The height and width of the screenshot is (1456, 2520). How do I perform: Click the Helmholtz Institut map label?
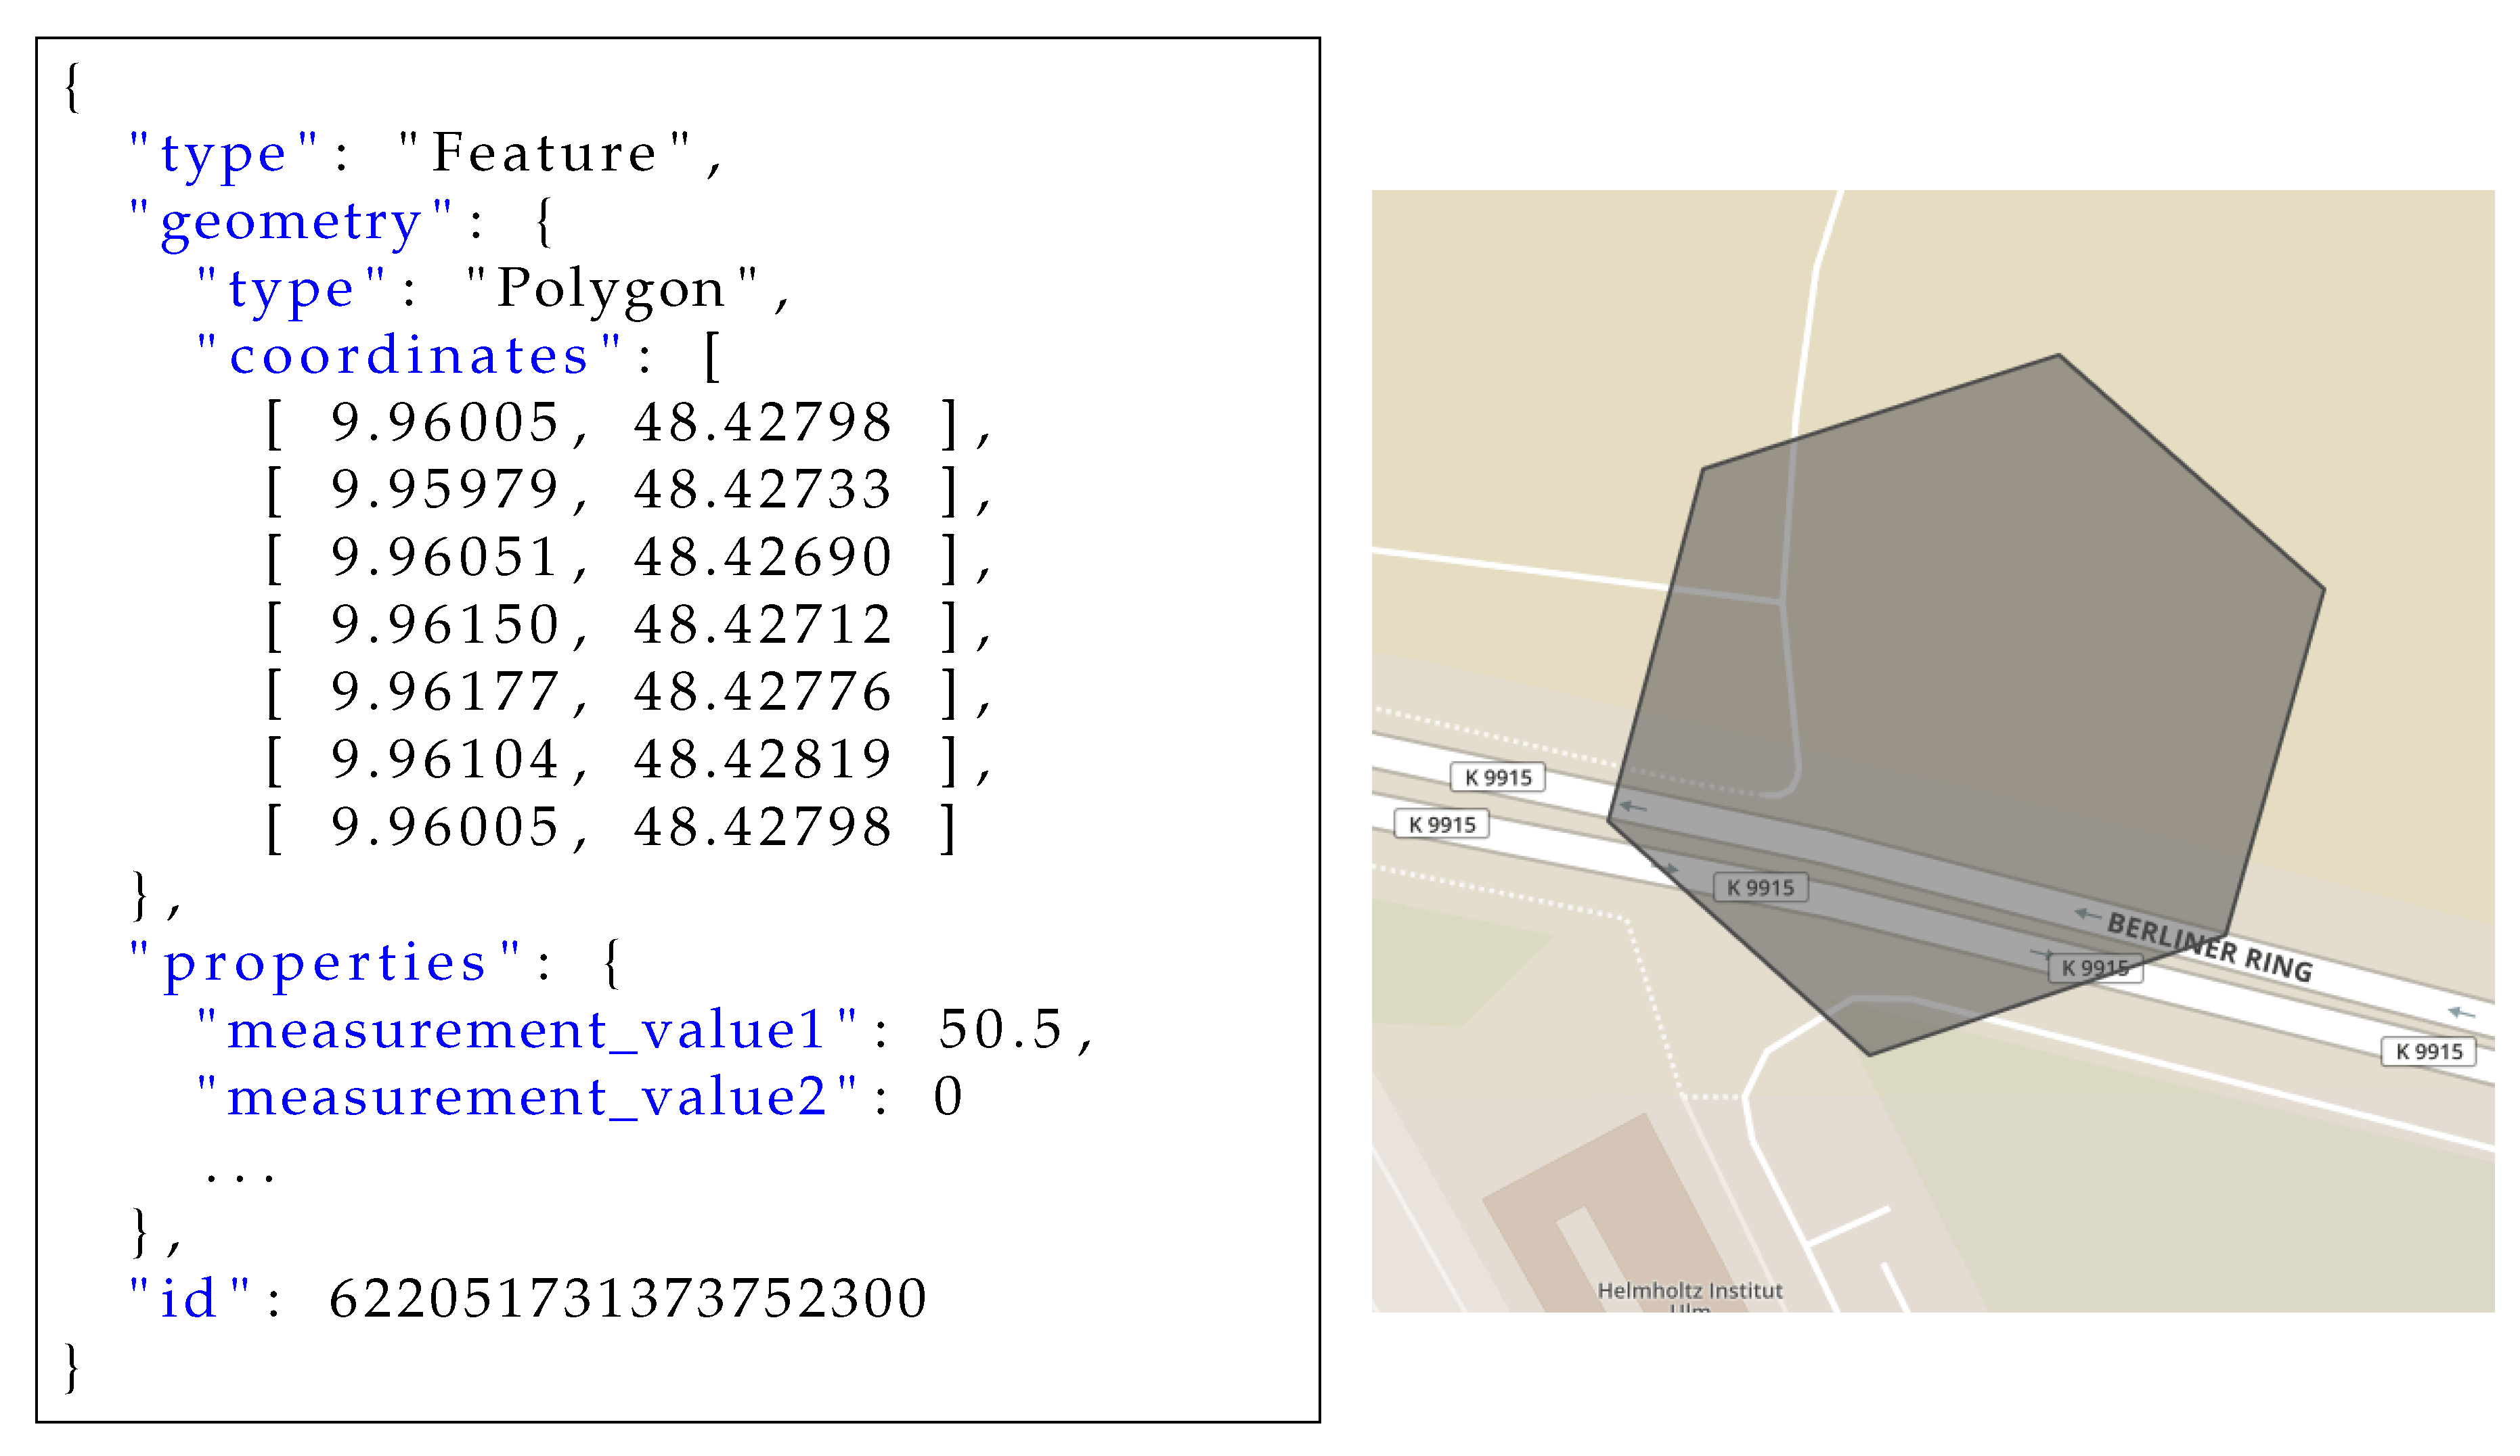(x=1690, y=1291)
